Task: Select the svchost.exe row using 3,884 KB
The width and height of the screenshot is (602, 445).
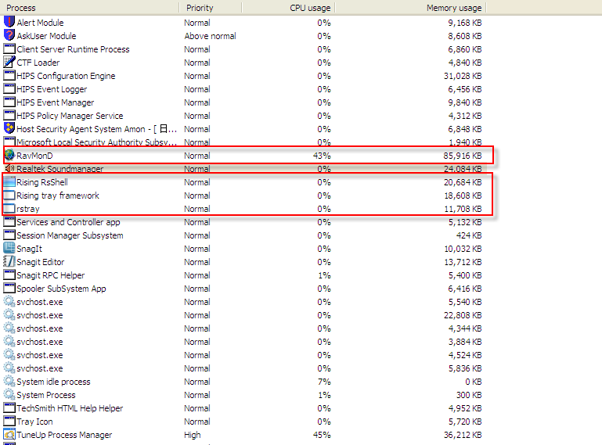Action: [243, 342]
